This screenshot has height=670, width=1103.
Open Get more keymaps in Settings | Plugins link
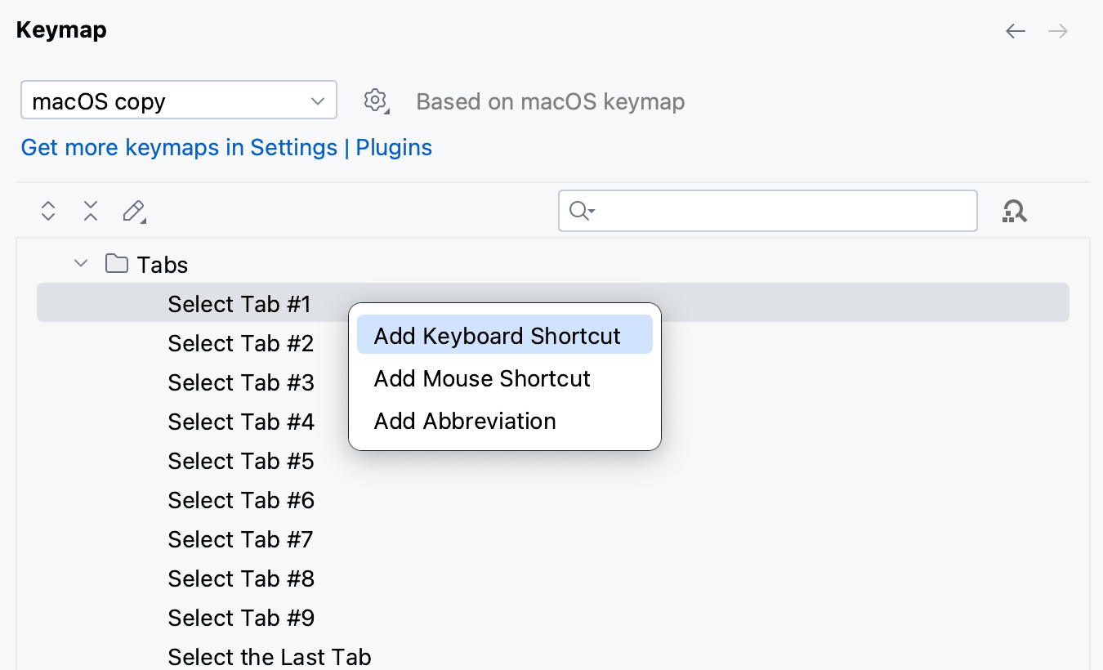point(226,147)
